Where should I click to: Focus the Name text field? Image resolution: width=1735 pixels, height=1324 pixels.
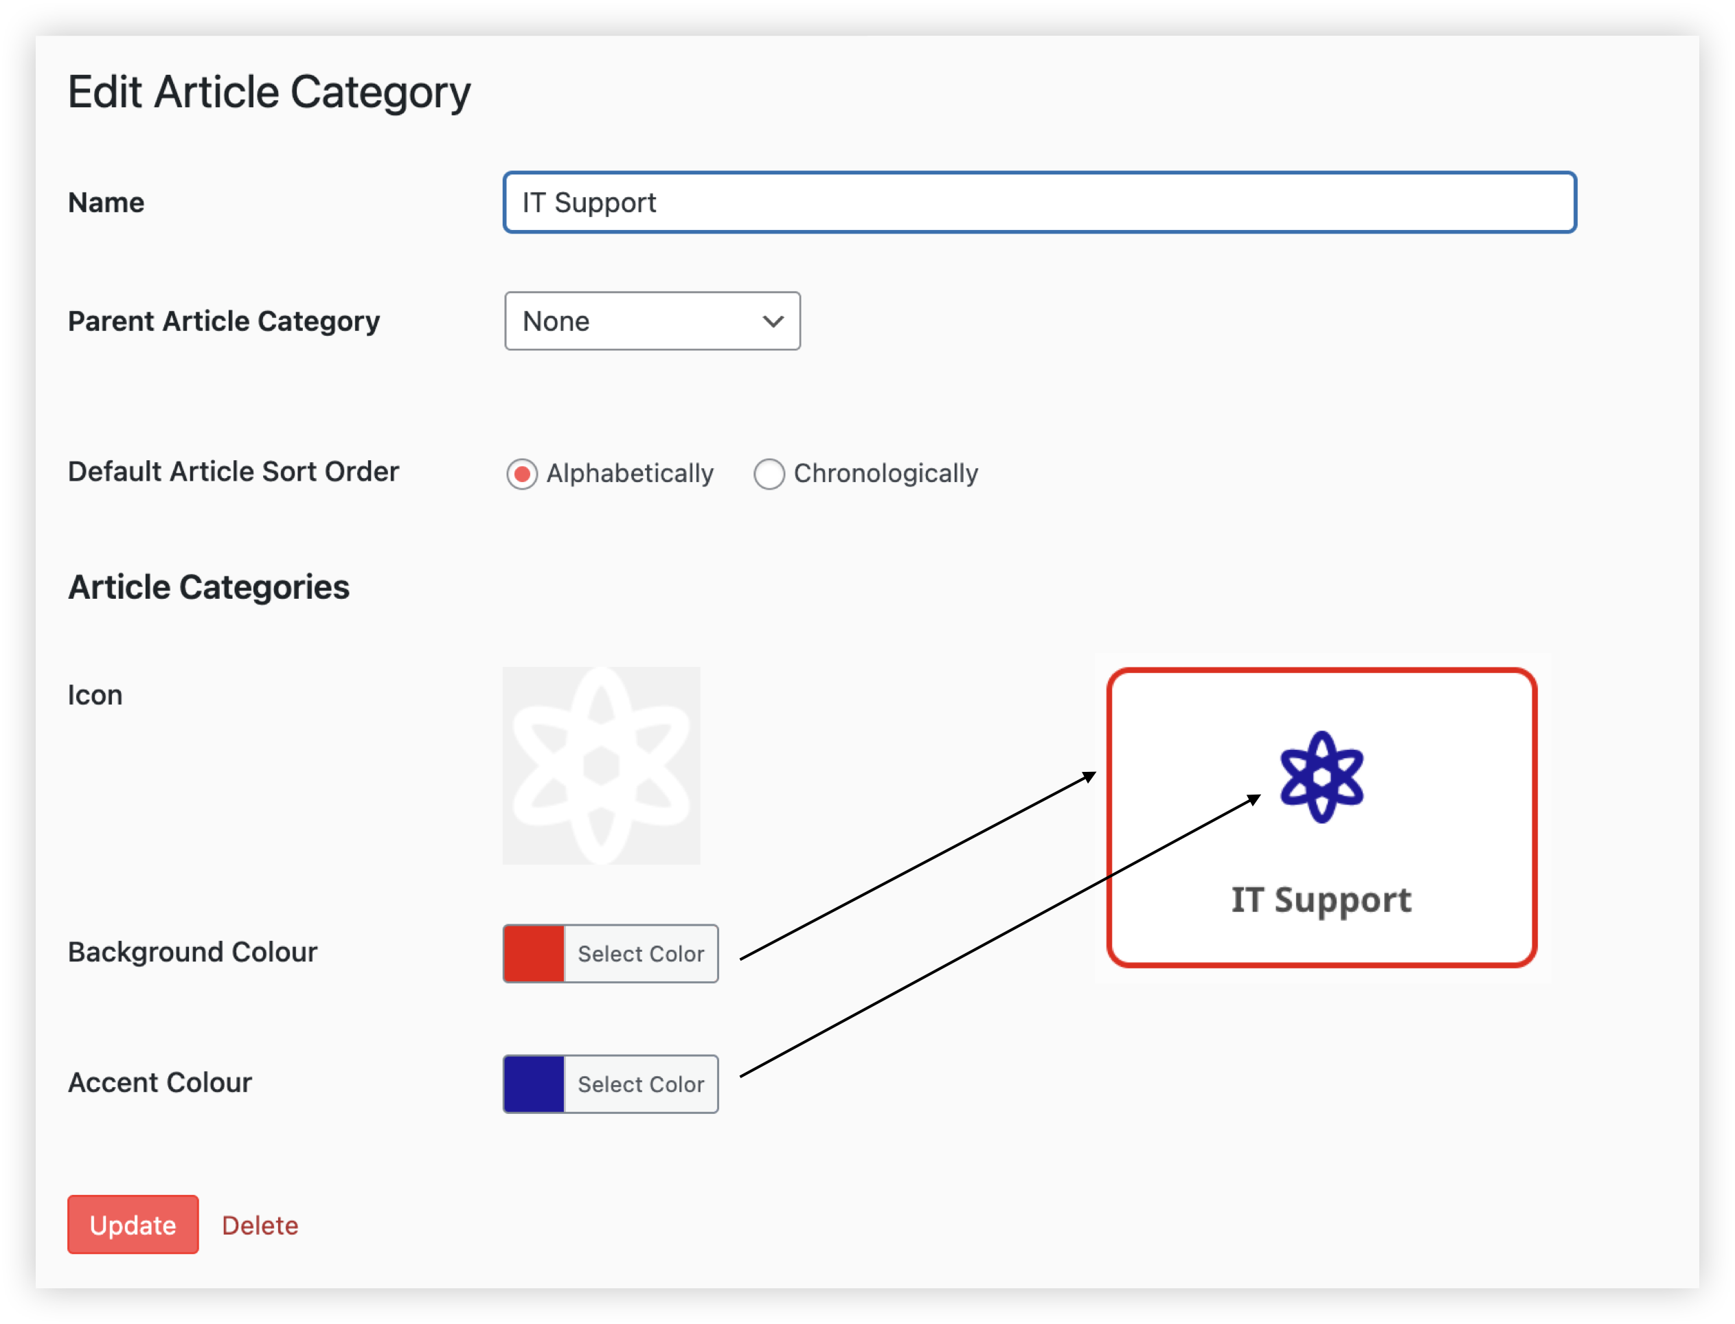tap(1039, 203)
